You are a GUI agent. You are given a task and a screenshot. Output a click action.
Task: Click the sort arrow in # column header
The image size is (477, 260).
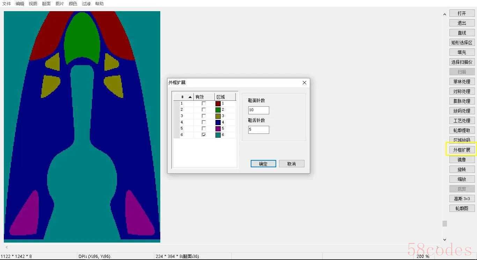190,97
